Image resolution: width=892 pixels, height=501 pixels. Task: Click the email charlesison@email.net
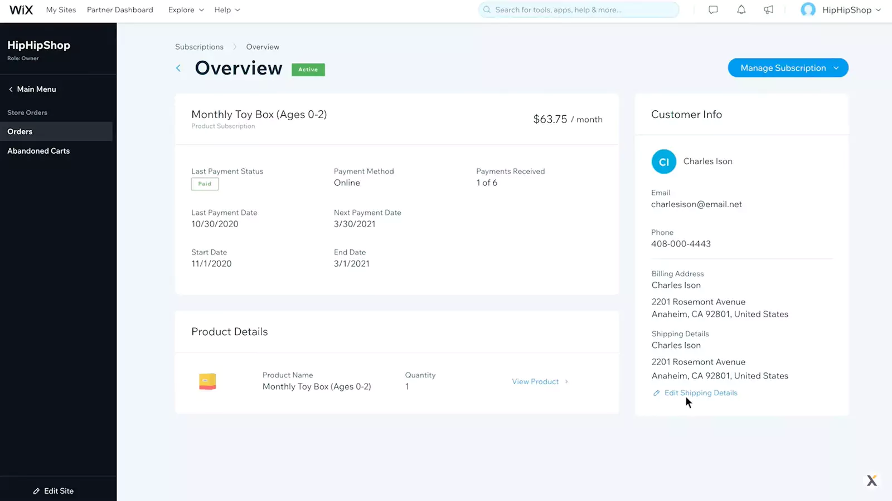(696, 204)
